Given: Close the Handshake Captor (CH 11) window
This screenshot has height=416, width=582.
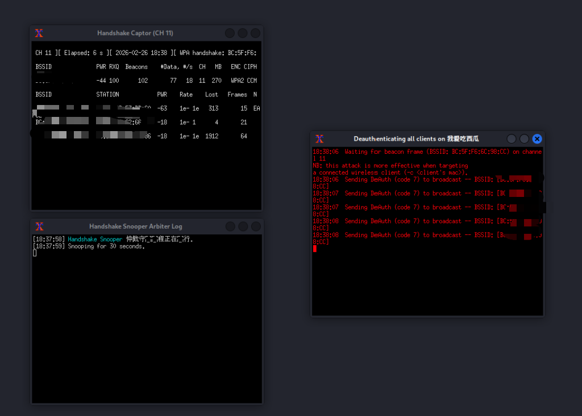Looking at the screenshot, I should (255, 33).
